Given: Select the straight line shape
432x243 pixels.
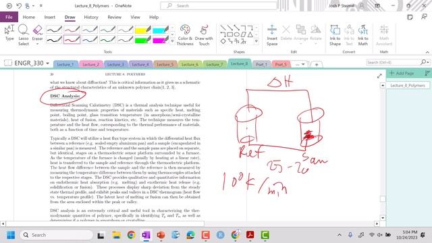Looking at the screenshot, I should [223, 28].
